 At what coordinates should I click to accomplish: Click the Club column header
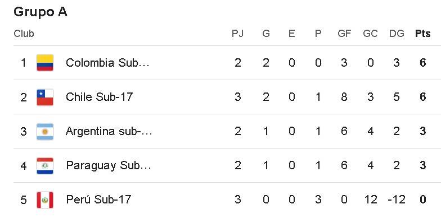(x=24, y=34)
